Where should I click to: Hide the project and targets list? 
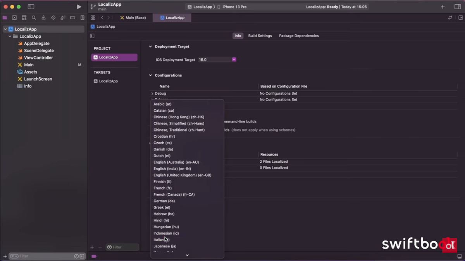tap(92, 36)
